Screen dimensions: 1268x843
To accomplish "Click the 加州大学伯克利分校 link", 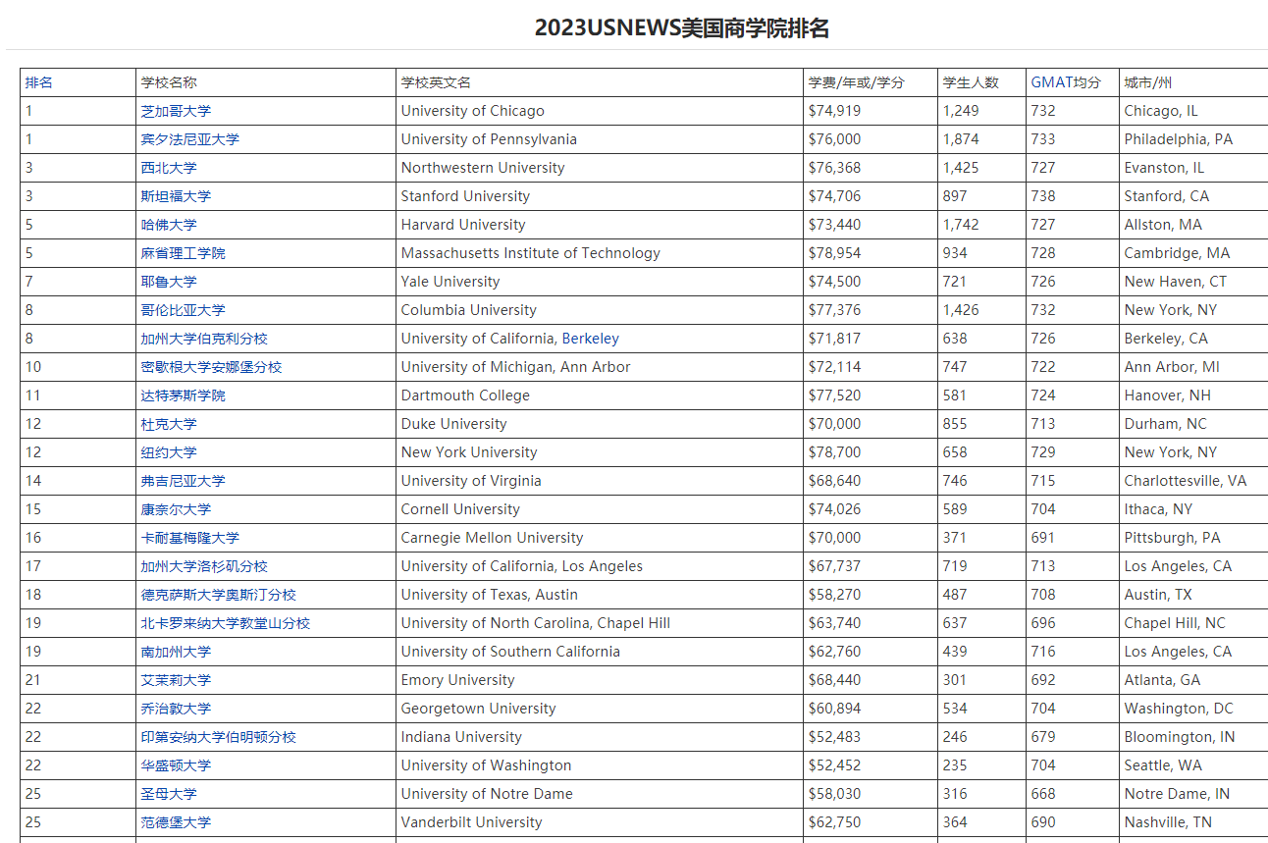I will [204, 339].
